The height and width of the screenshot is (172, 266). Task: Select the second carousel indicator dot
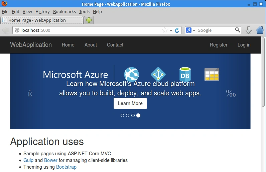point(128,115)
